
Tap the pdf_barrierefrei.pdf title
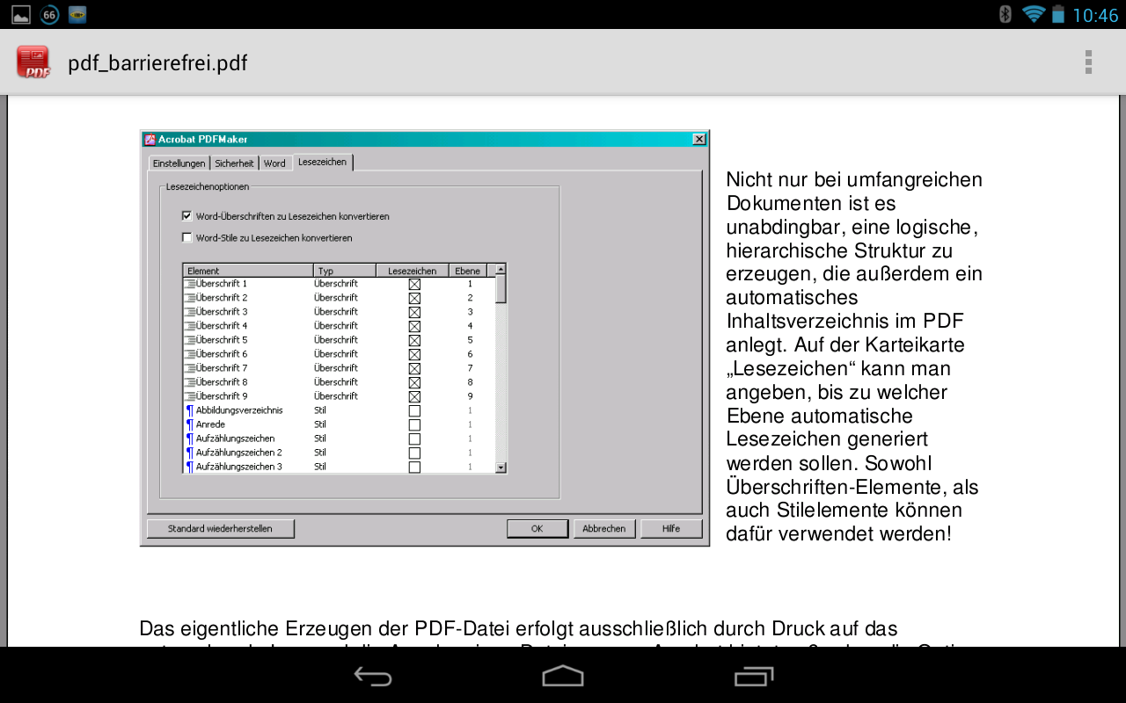(158, 63)
